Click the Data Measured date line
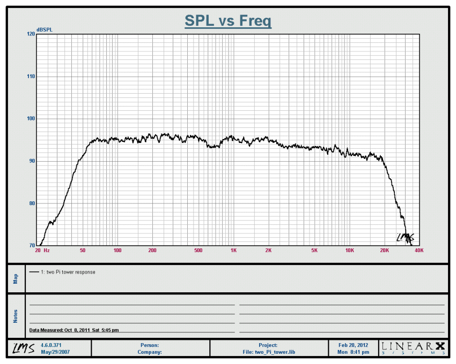 pos(74,330)
